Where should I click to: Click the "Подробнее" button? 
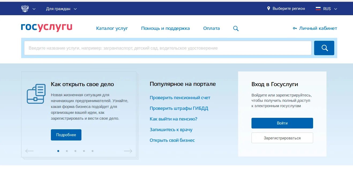66,135
